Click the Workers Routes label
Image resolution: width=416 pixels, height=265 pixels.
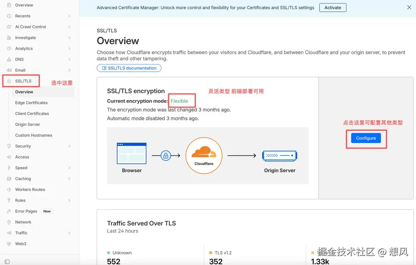(30, 190)
